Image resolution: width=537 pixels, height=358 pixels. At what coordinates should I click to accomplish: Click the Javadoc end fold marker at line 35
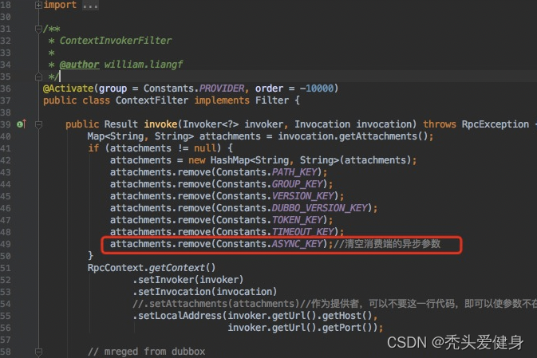coord(39,77)
